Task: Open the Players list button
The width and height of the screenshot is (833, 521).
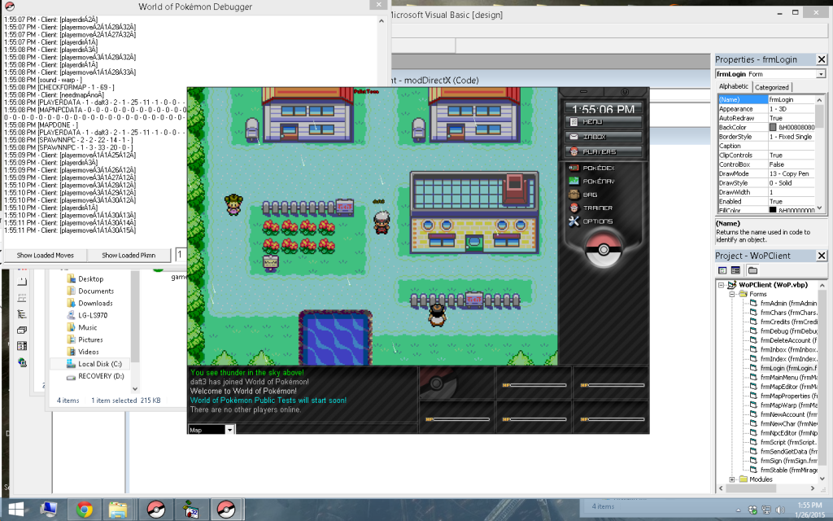Action: (x=603, y=151)
